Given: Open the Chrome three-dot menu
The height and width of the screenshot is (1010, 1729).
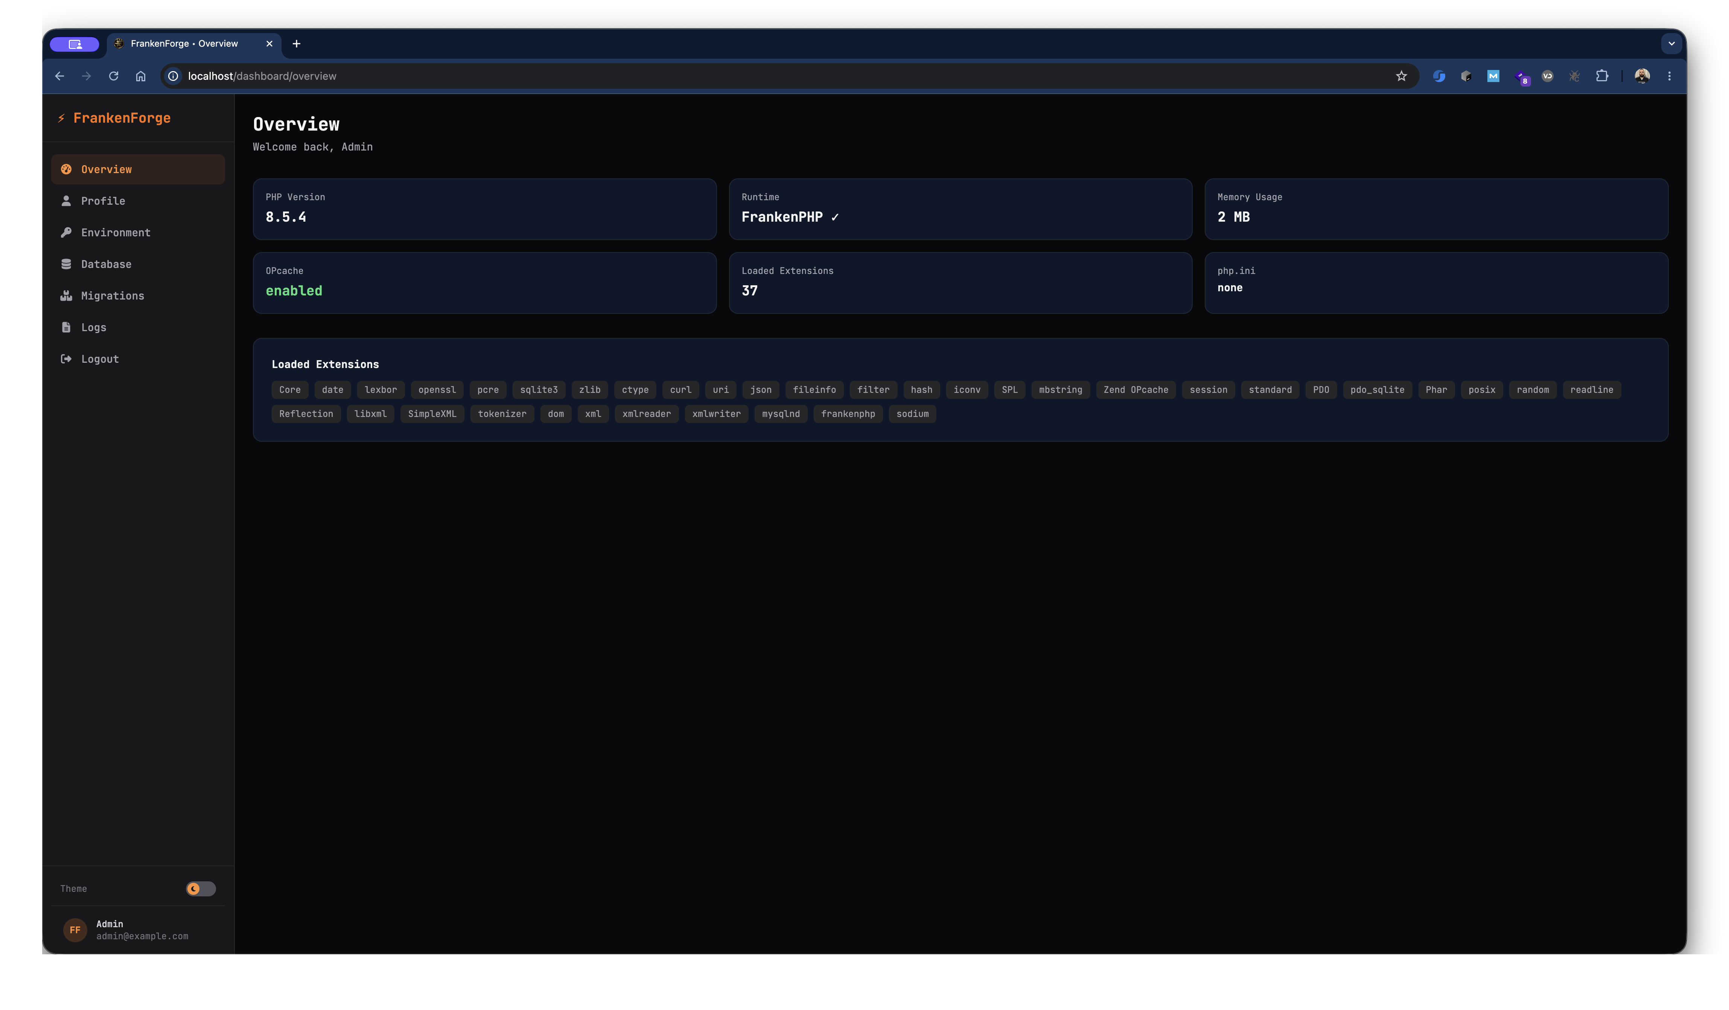Looking at the screenshot, I should (1670, 76).
